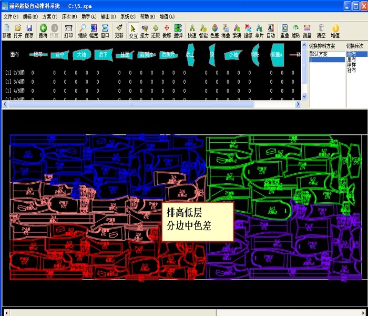
Task: Open the 文件(F) menu
Action: [x=11, y=17]
